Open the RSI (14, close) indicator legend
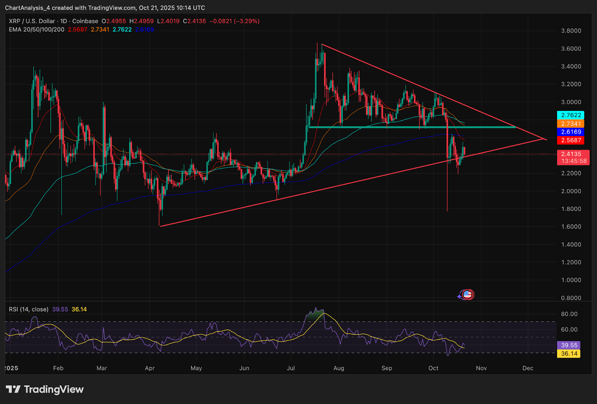This screenshot has height=404, width=597. (x=29, y=309)
